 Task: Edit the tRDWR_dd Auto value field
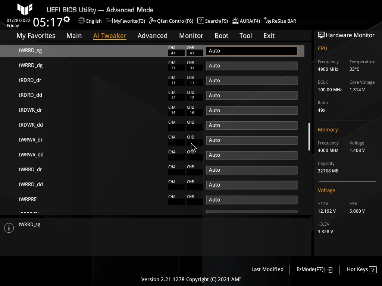(252, 125)
